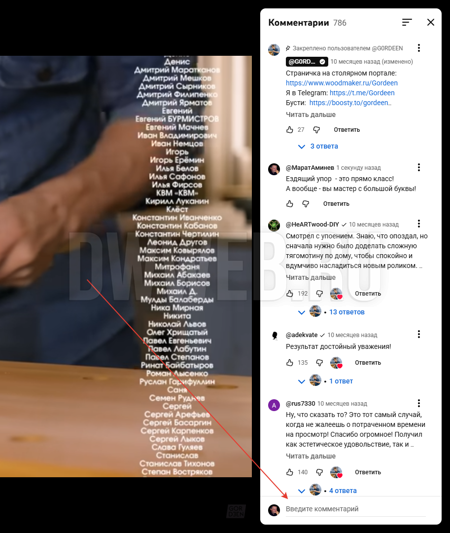Open the comment sort options icon

click(407, 22)
